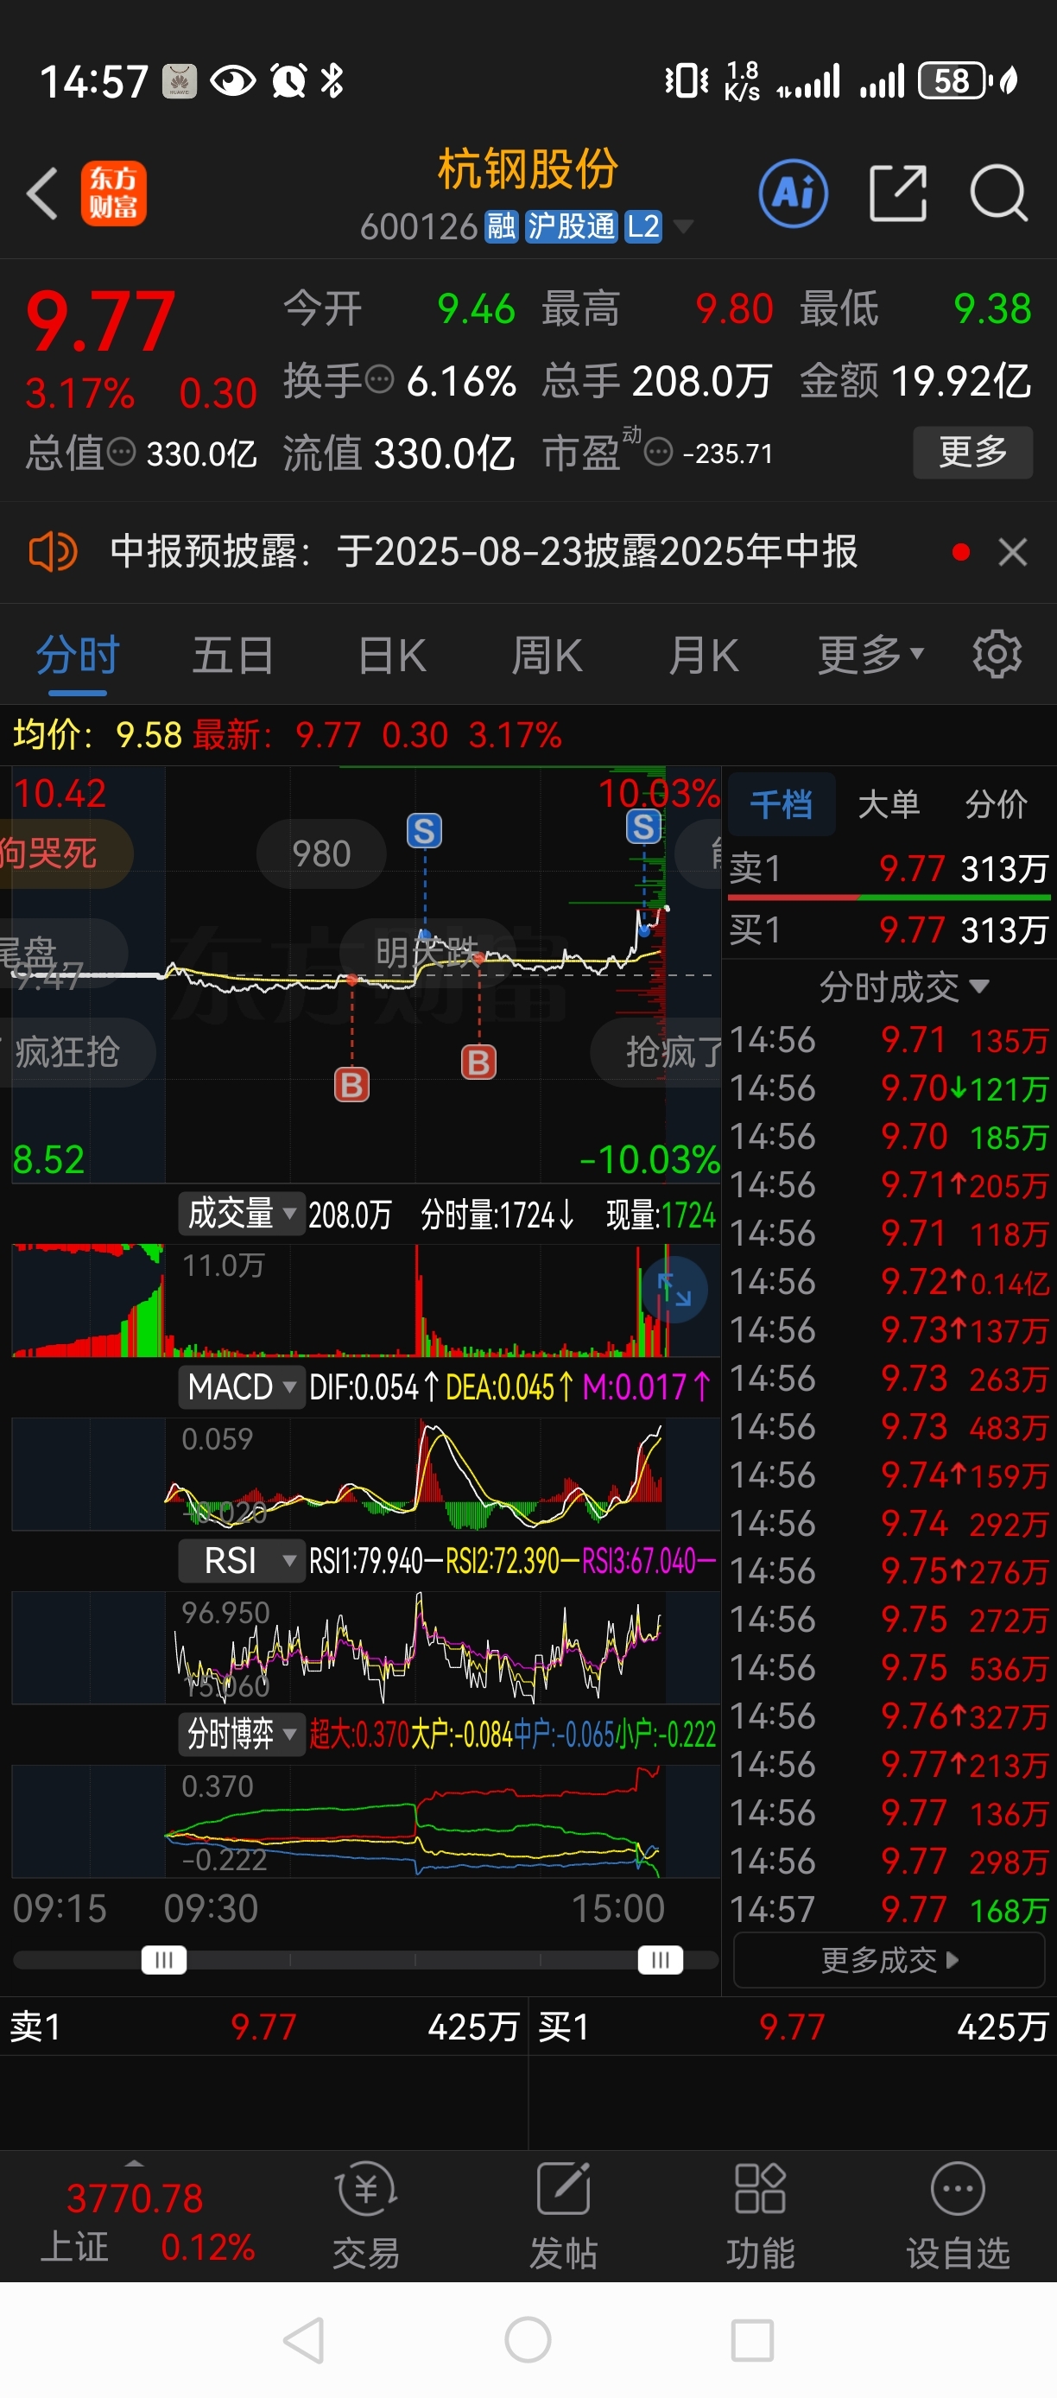The height and width of the screenshot is (2398, 1057).
Task: Select the 千档 tab
Action: point(781,803)
